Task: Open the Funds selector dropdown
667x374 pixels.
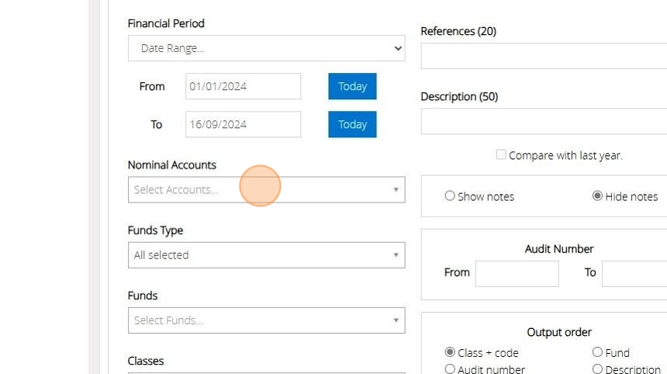Action: [x=266, y=320]
